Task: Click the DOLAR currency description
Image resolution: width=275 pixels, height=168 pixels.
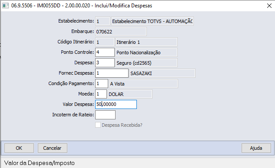Action: click(130, 94)
